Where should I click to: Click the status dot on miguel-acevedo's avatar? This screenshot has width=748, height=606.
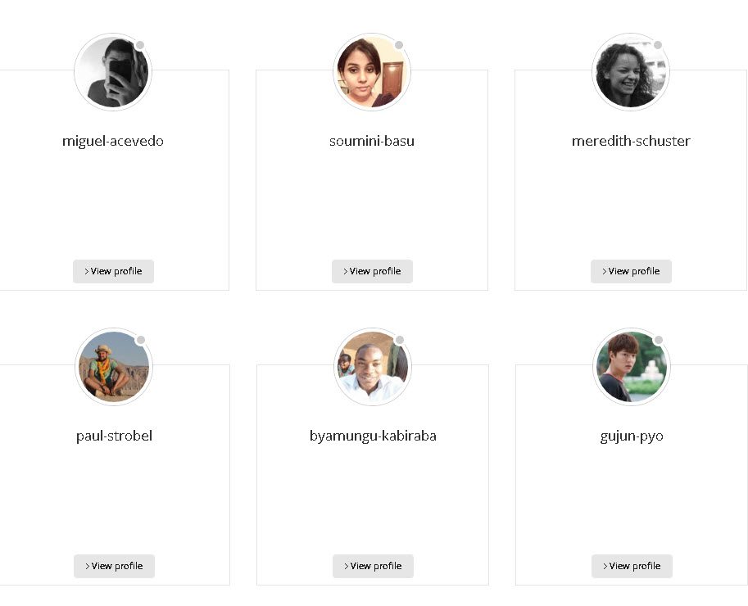click(x=140, y=45)
